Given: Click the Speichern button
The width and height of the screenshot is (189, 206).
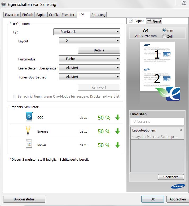Looking at the screenshot, I should tap(171, 177).
